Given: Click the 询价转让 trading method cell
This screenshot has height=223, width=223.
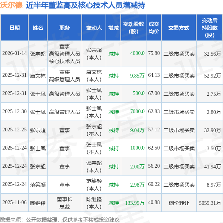Looking at the screenshot, I should point(179,203).
